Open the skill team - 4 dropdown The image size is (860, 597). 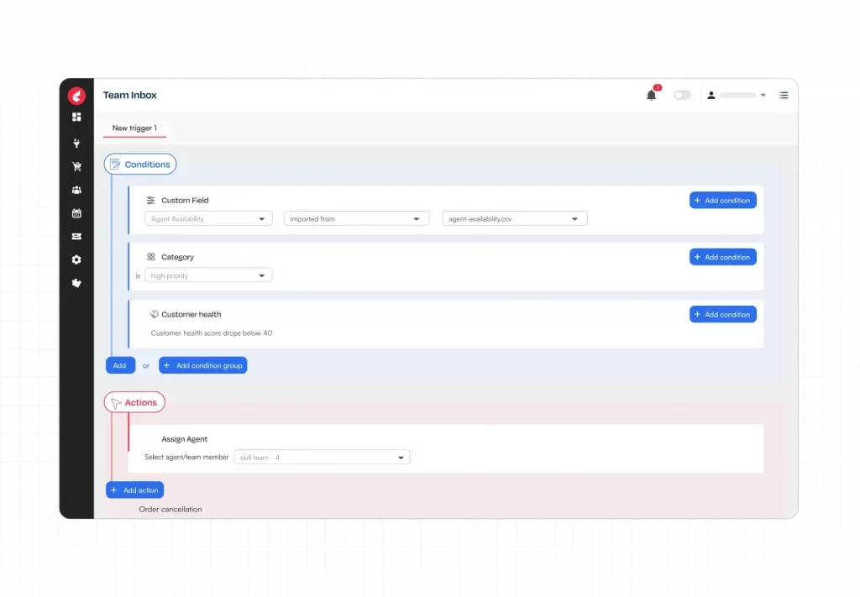(322, 458)
